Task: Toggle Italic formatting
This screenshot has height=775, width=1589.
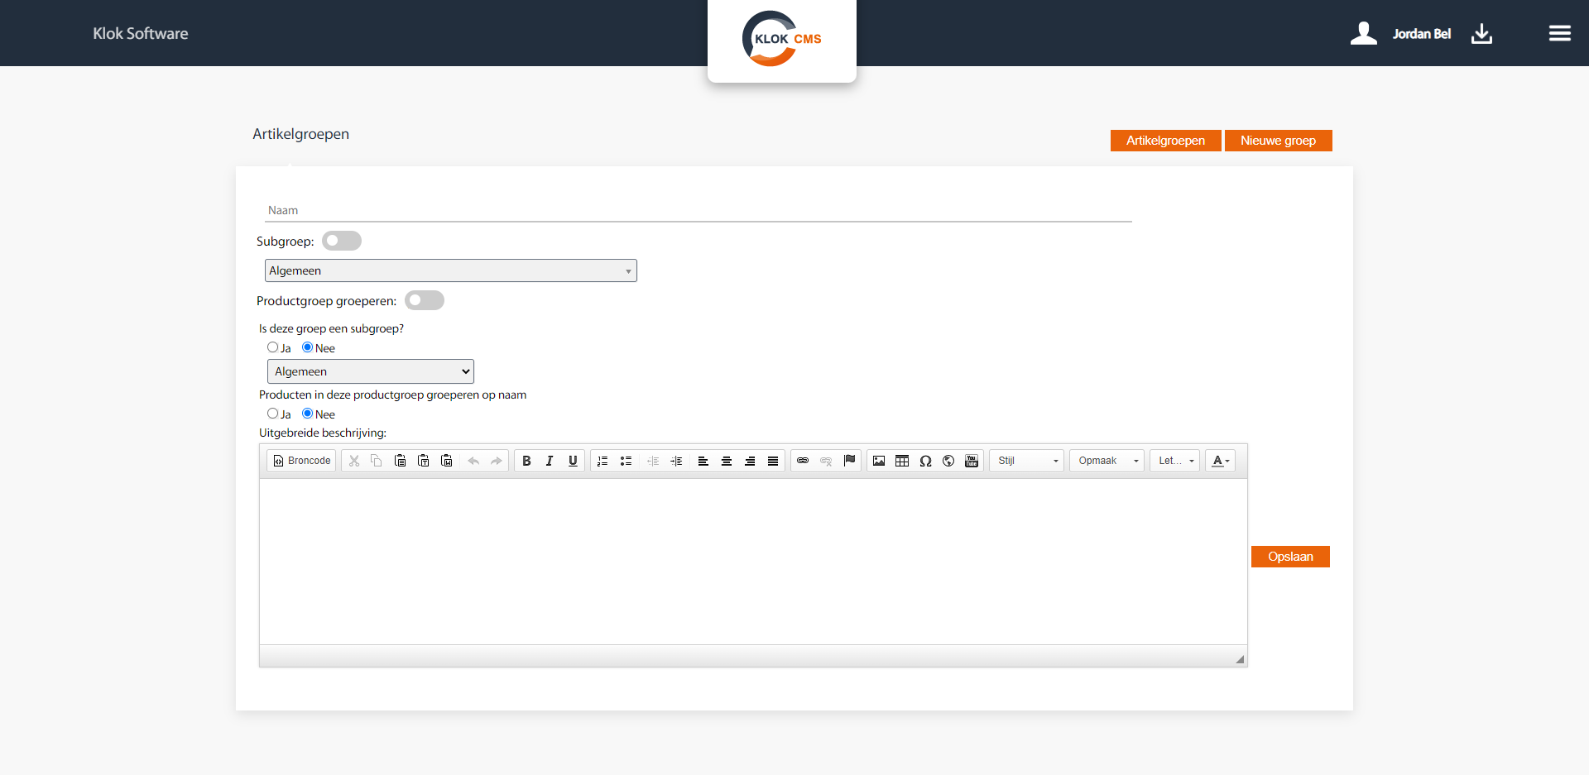Action: pos(550,461)
